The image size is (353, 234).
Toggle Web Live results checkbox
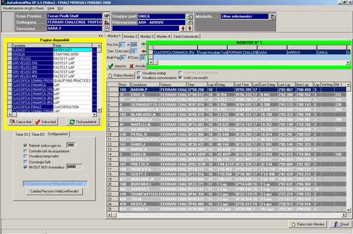(181, 78)
